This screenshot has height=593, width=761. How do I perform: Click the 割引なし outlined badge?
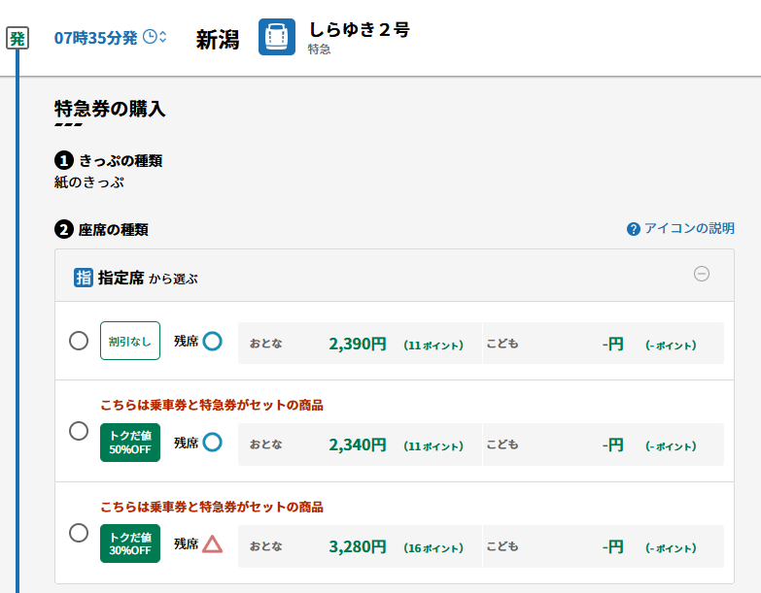[x=129, y=342]
